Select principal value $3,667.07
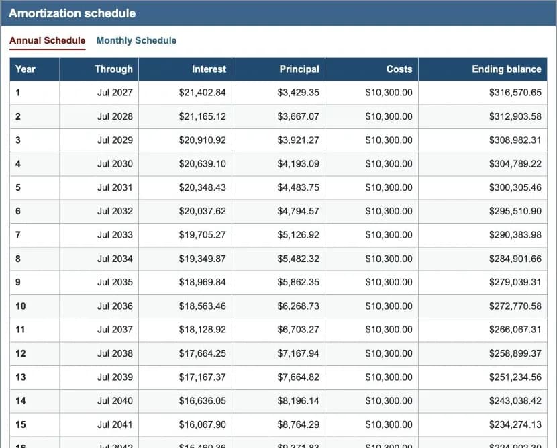557x448 pixels. coord(299,116)
